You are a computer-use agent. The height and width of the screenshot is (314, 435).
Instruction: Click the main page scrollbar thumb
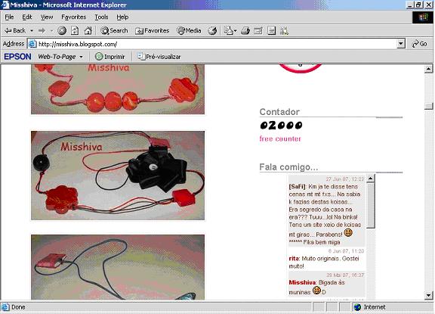point(429,106)
